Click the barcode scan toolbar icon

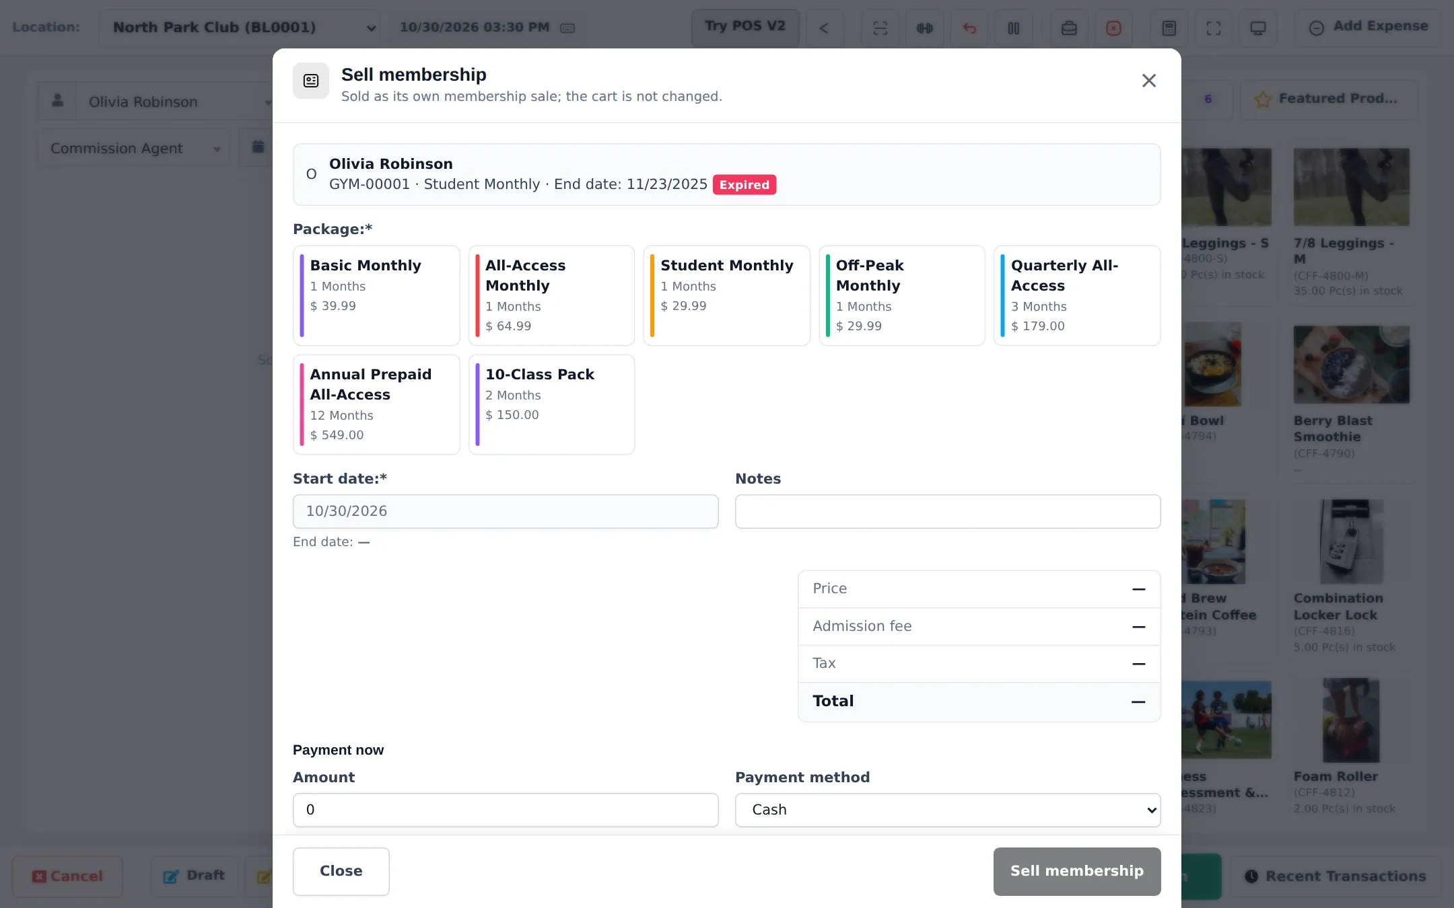click(x=880, y=28)
